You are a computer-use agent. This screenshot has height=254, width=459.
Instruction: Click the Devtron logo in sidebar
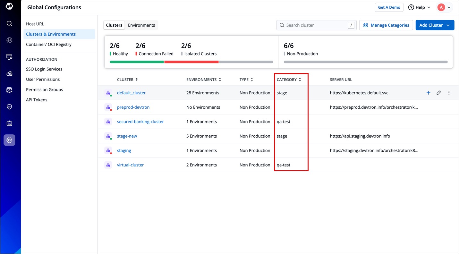click(x=9, y=6)
